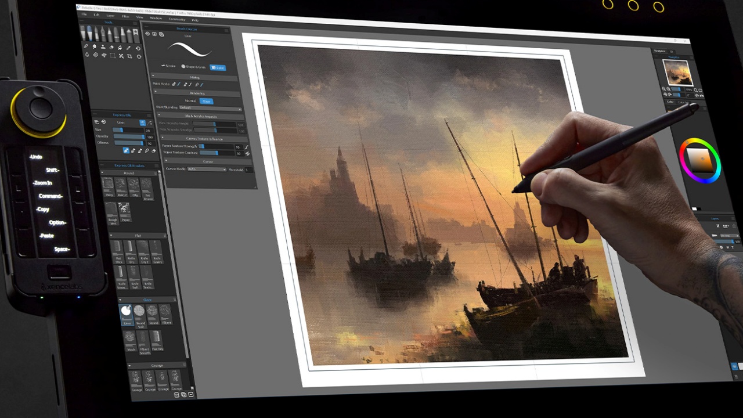Click the Navigator painting thumbnail
This screenshot has width=743, height=418.
point(677,73)
